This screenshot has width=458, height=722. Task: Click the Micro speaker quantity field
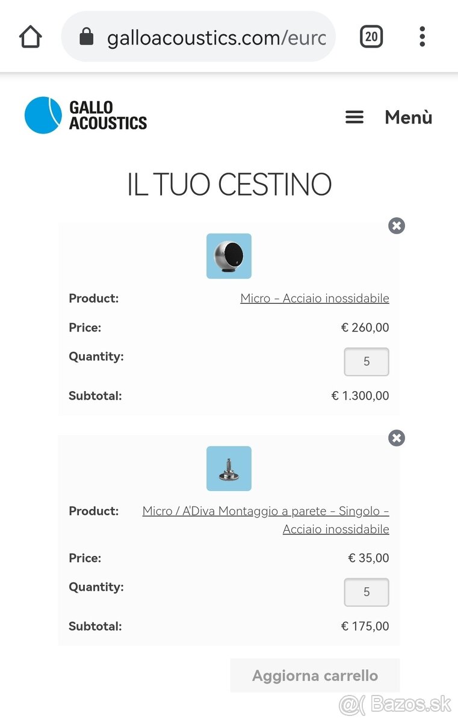pos(366,362)
